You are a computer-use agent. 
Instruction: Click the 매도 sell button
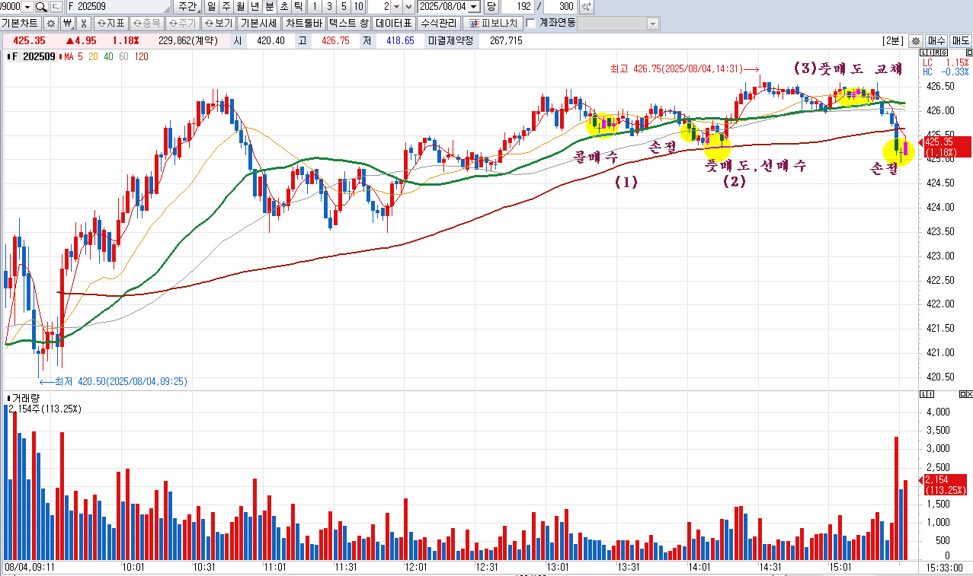(960, 40)
